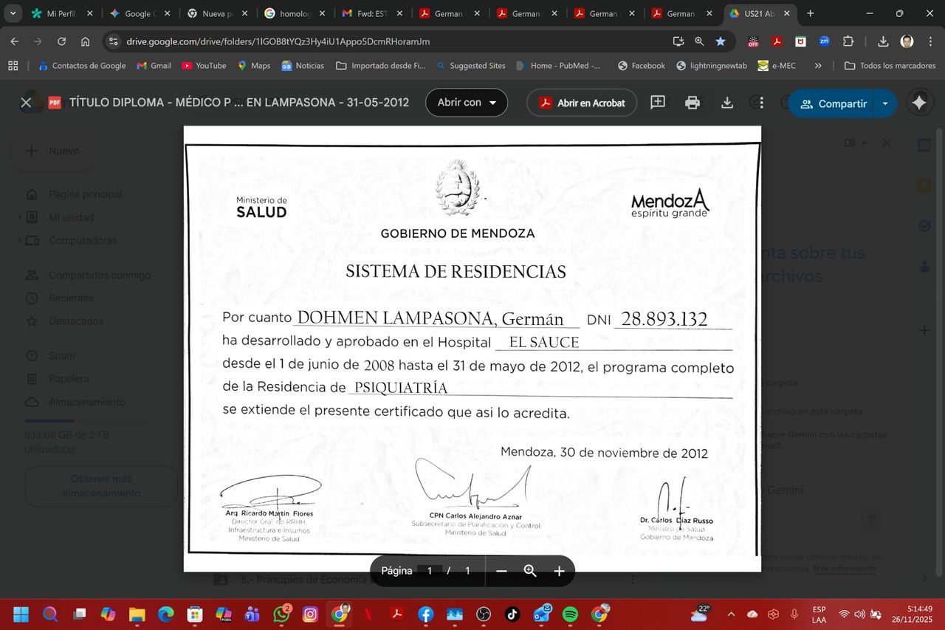Open Spotify from the Windows taskbar
The image size is (945, 630).
tap(570, 614)
